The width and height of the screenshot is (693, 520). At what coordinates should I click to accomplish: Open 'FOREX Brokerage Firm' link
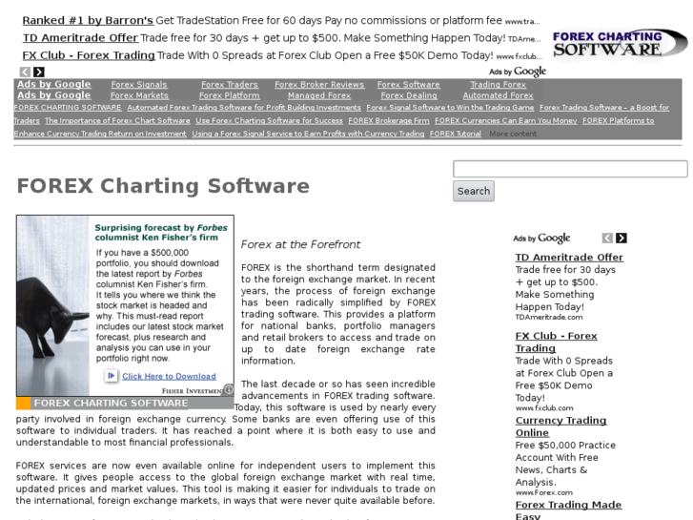[x=389, y=121]
